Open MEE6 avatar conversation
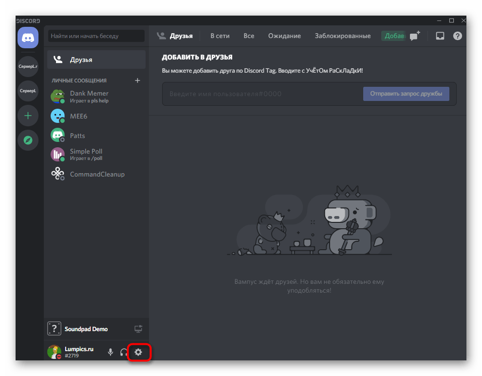482x376 pixels. [58, 116]
